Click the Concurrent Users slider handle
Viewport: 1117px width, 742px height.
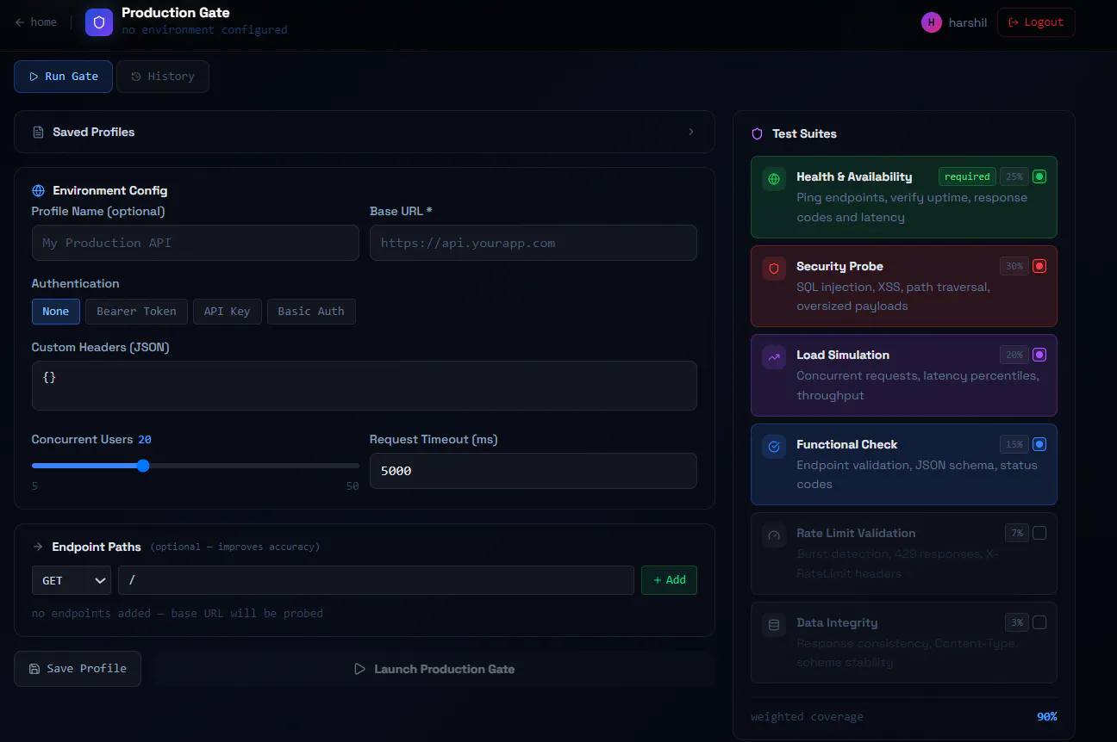pos(143,466)
